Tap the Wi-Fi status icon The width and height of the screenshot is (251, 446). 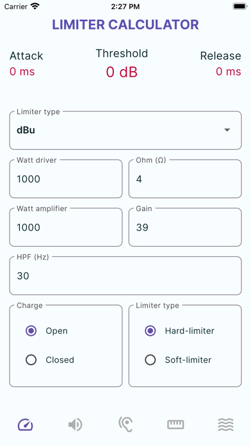pos(35,6)
